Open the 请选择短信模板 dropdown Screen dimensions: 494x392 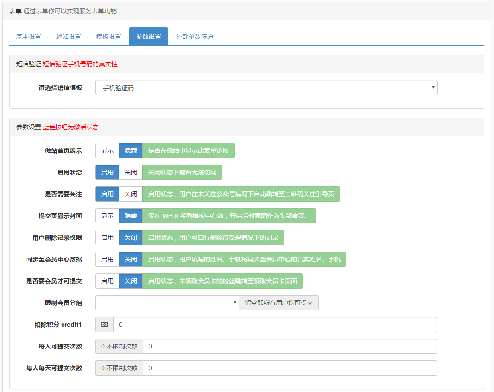(266, 88)
